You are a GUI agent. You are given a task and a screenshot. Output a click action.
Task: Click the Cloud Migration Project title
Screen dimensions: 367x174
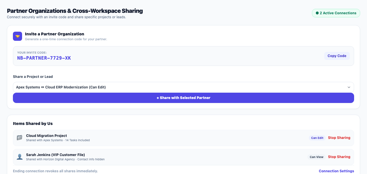46,136
